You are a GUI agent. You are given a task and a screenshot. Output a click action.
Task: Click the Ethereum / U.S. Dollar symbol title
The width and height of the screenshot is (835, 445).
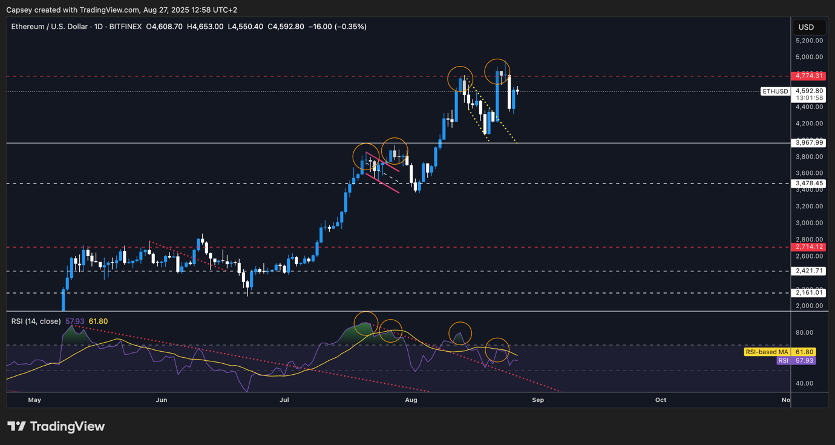click(x=49, y=26)
